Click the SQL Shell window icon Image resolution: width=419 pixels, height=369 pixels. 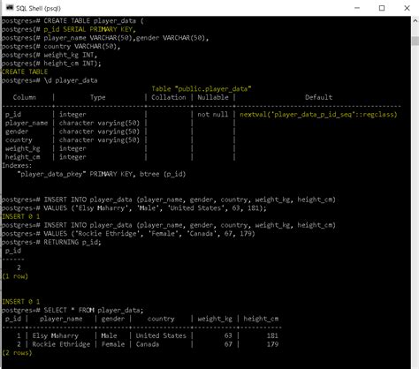(x=10, y=8)
